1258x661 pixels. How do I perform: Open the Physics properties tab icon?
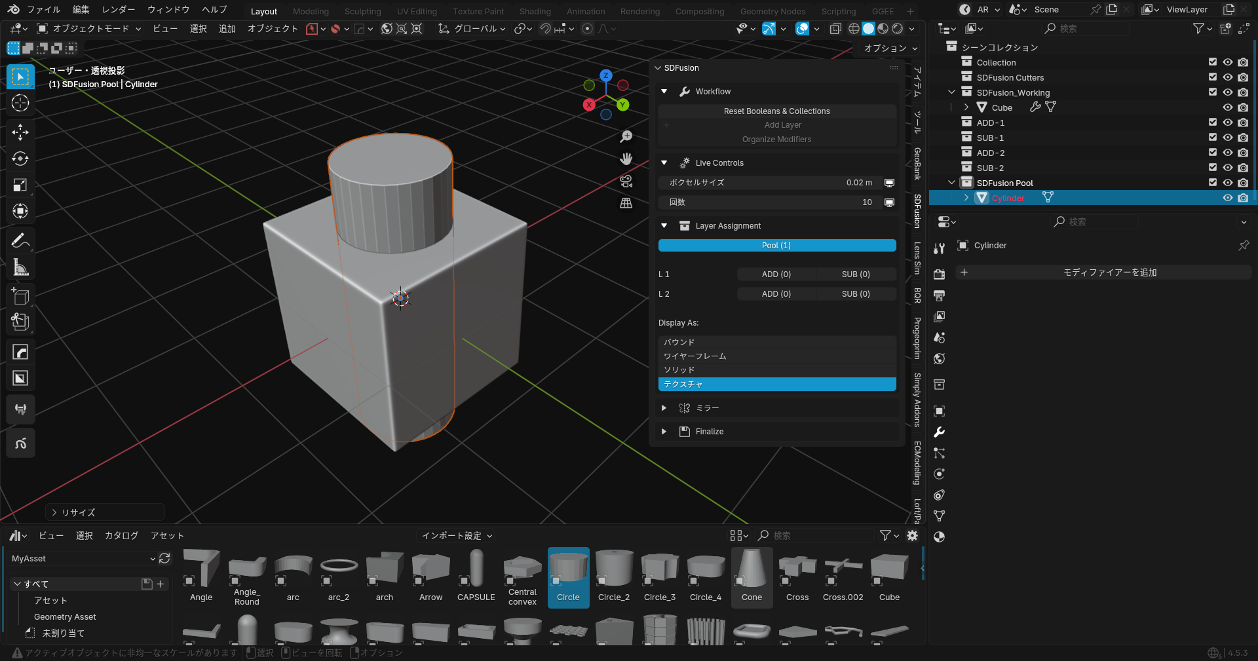point(939,474)
